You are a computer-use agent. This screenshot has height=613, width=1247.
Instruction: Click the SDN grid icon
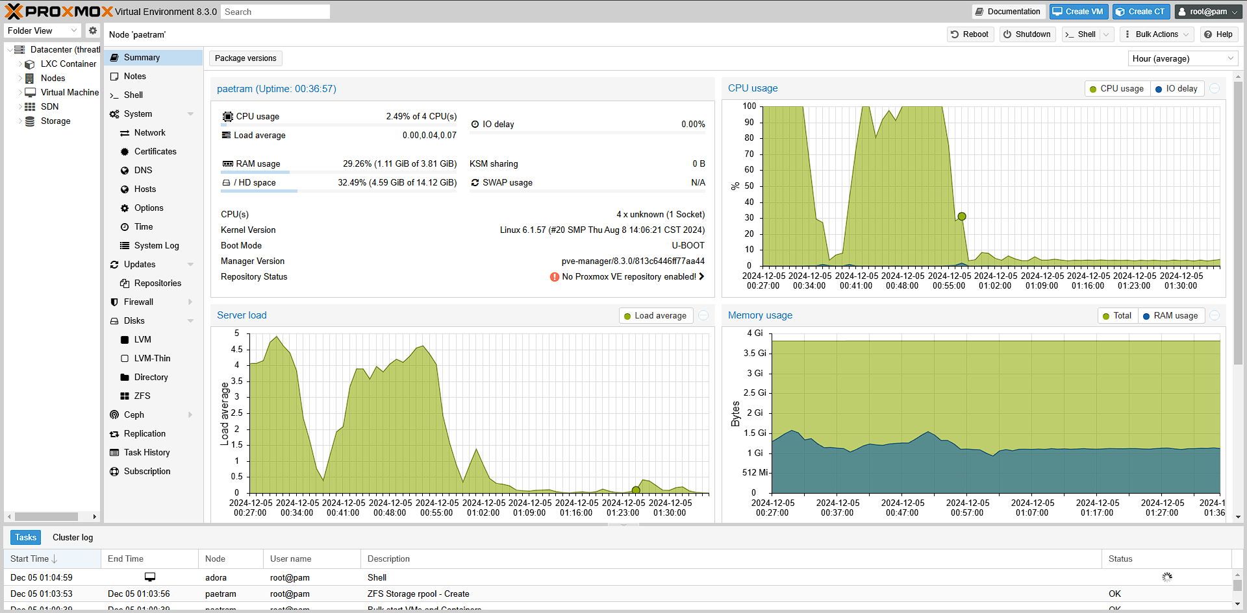click(x=30, y=107)
